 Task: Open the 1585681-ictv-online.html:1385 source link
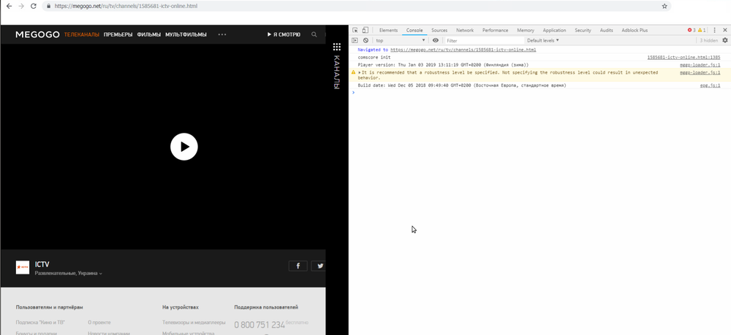point(683,57)
